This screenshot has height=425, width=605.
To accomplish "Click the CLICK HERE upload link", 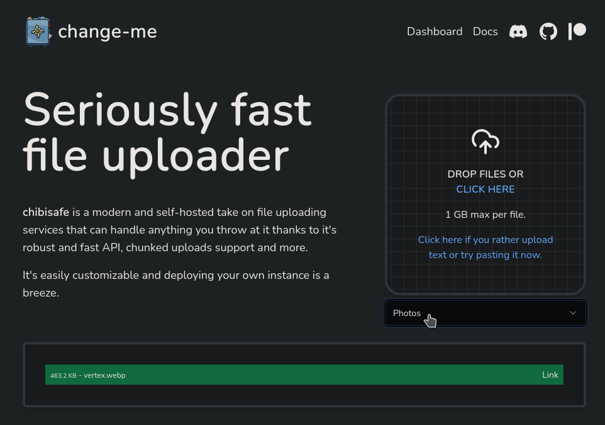I will coord(486,190).
